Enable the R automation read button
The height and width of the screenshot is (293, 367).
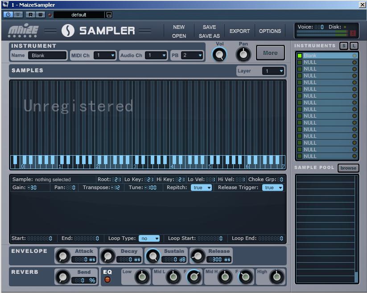30,15
